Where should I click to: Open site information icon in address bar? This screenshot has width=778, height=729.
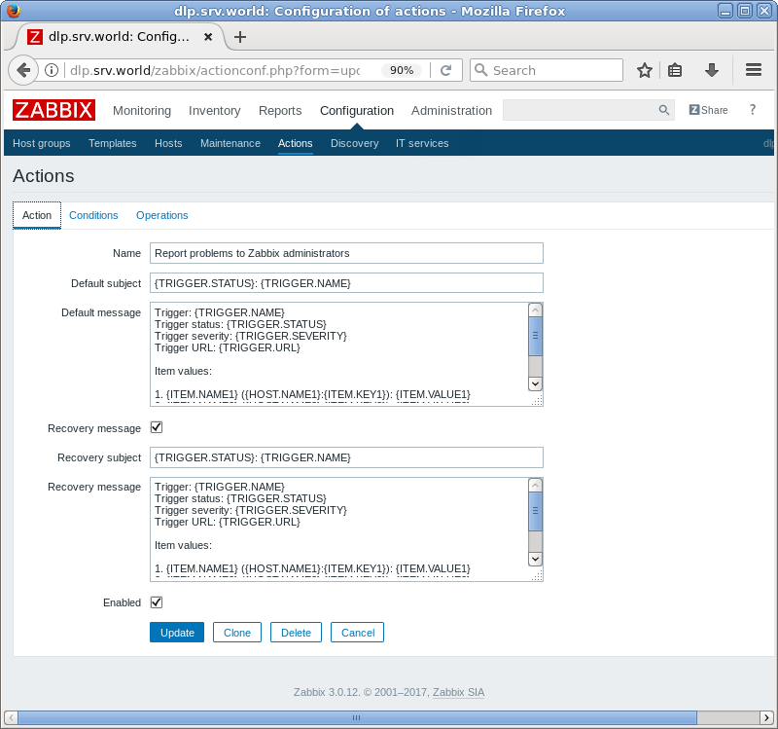point(52,70)
